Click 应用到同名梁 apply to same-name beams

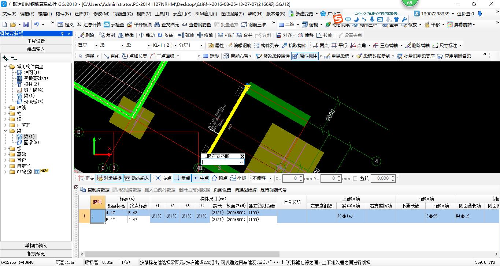pyautogui.click(x=455, y=56)
